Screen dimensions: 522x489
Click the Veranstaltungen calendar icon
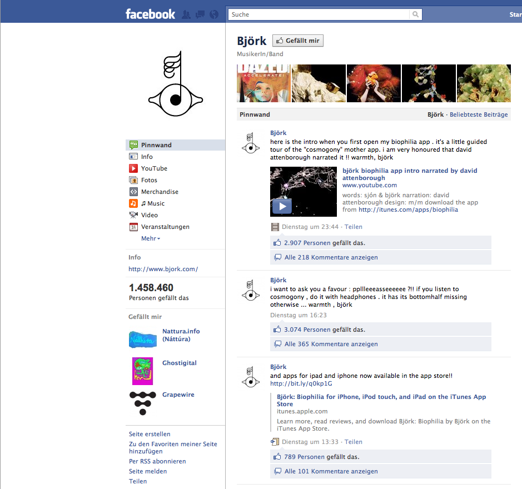133,227
